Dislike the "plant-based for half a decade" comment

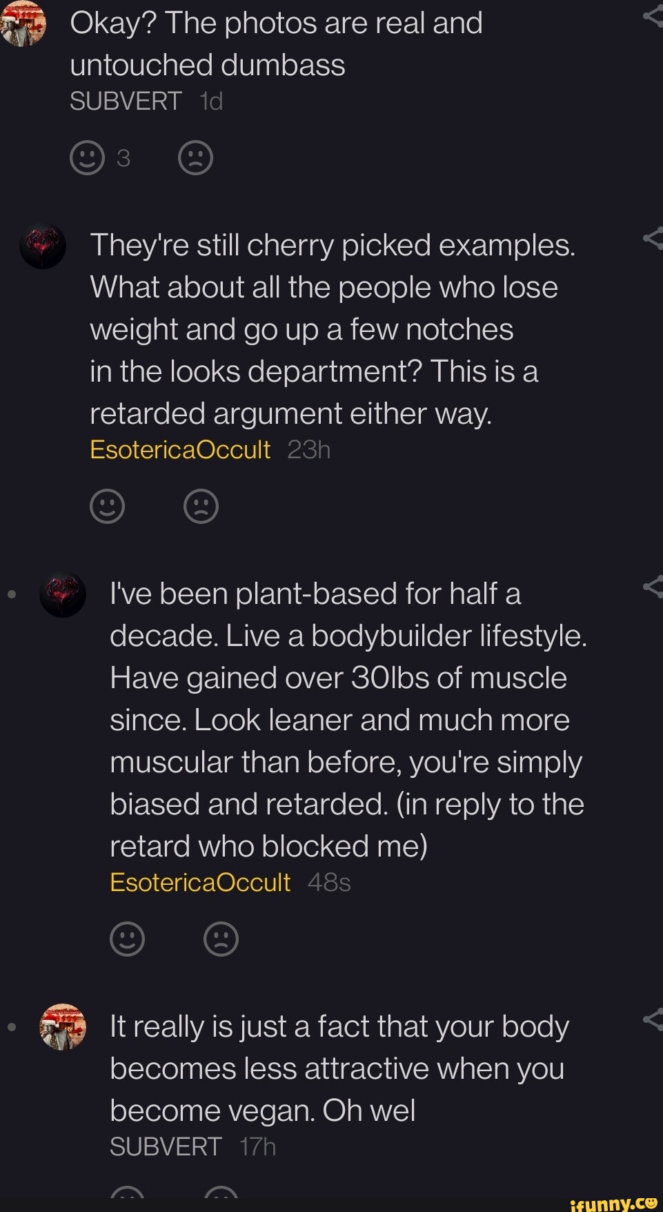click(x=221, y=939)
